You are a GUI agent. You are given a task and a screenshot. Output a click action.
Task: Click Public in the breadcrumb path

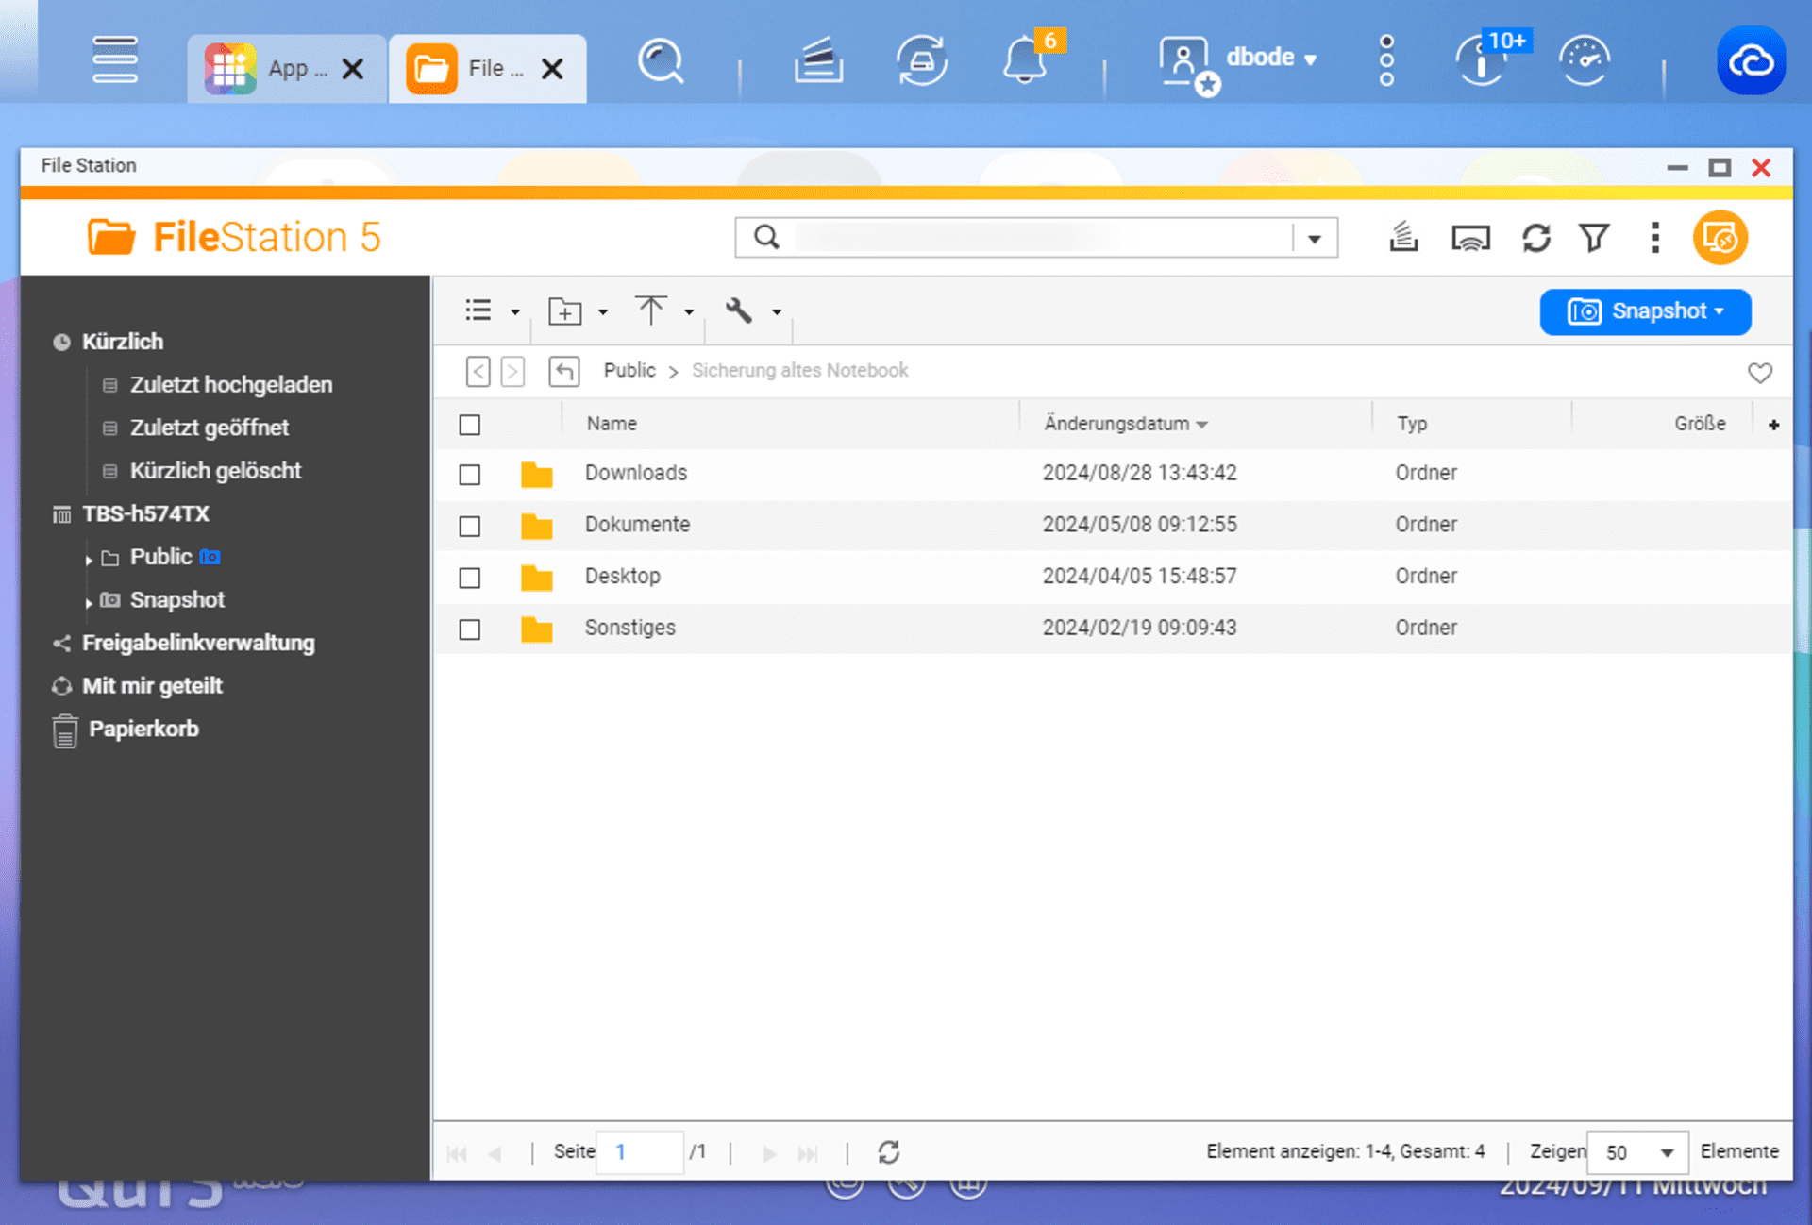(x=629, y=371)
